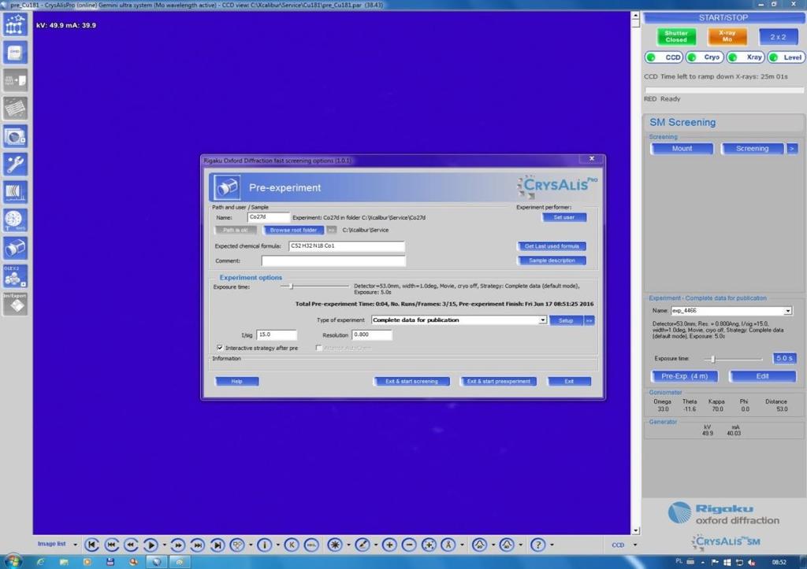Click the HKL icon in the bottom toolbar
The width and height of the screenshot is (807, 569).
click(x=311, y=545)
